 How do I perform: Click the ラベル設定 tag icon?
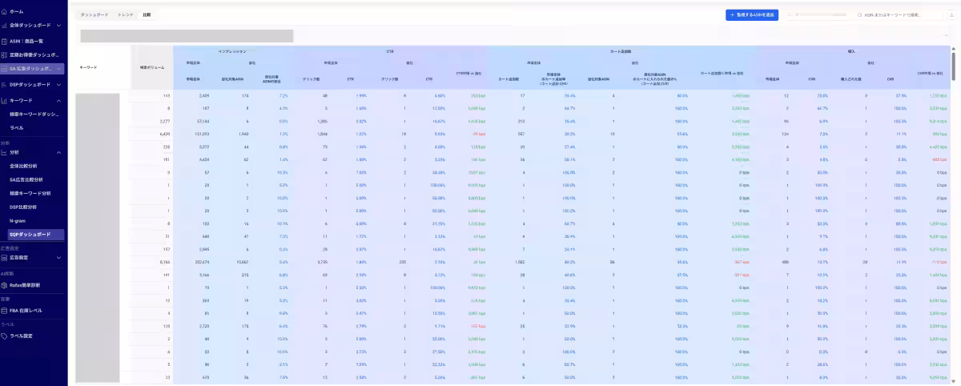click(5, 336)
